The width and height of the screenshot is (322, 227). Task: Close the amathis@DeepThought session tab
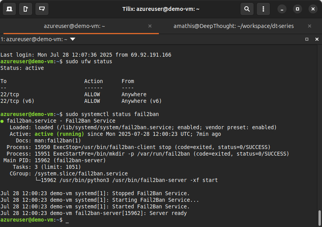[310, 26]
